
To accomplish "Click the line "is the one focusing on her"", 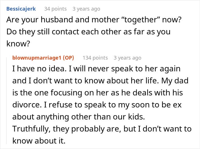I will [x=98, y=93].
